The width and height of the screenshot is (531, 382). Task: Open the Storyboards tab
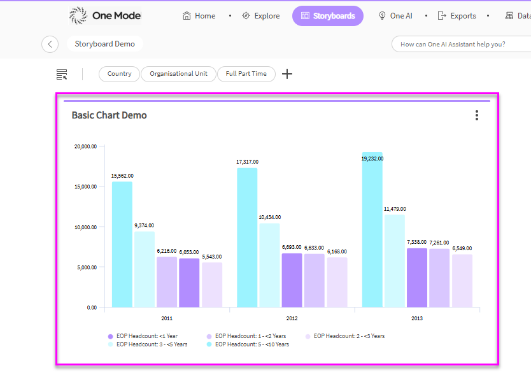pos(327,16)
